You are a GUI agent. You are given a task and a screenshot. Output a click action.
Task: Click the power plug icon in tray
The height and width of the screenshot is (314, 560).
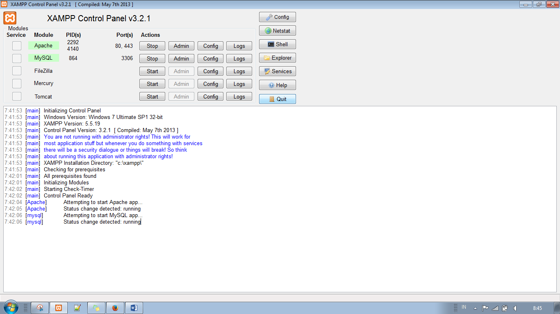[x=505, y=307]
